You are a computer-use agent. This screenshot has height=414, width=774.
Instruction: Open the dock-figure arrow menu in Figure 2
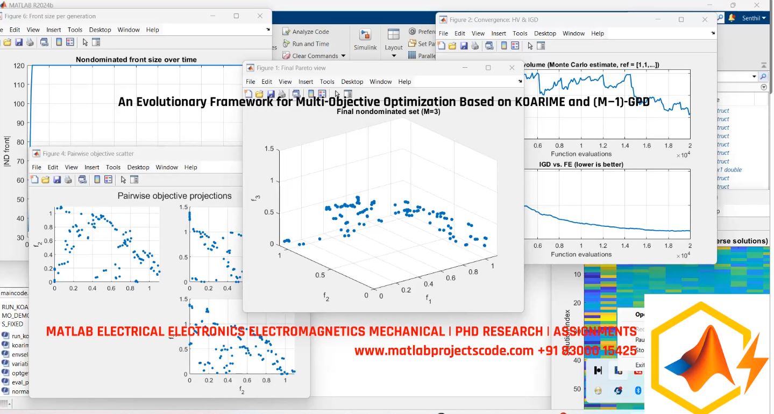click(713, 33)
